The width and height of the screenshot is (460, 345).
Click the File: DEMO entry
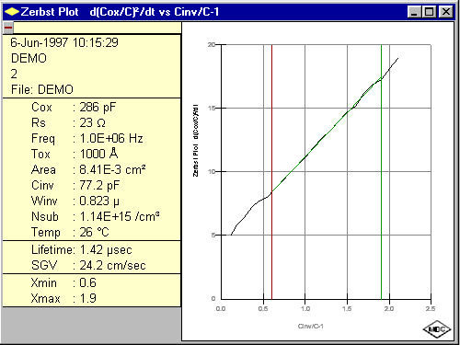coord(42,89)
